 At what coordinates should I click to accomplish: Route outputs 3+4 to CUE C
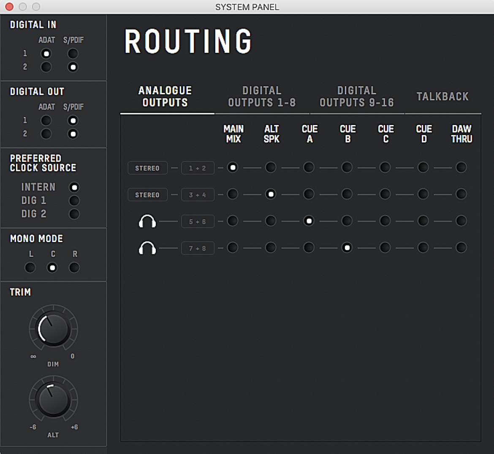click(x=385, y=194)
